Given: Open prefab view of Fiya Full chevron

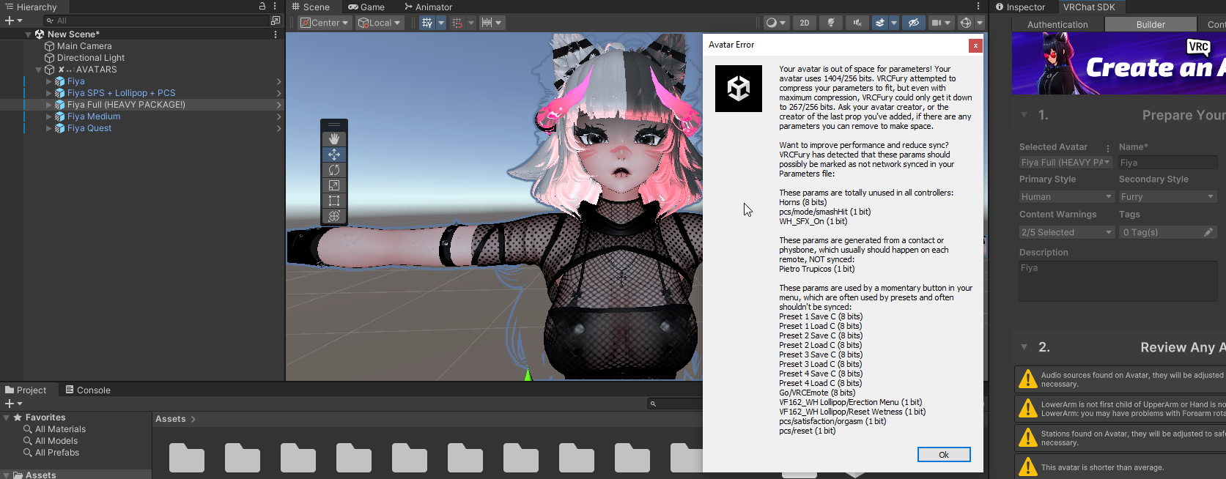Looking at the screenshot, I should (278, 105).
